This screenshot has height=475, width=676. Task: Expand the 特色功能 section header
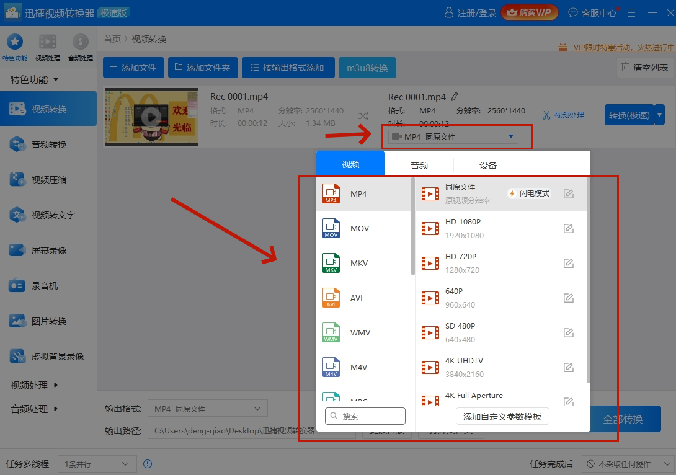[x=34, y=80]
